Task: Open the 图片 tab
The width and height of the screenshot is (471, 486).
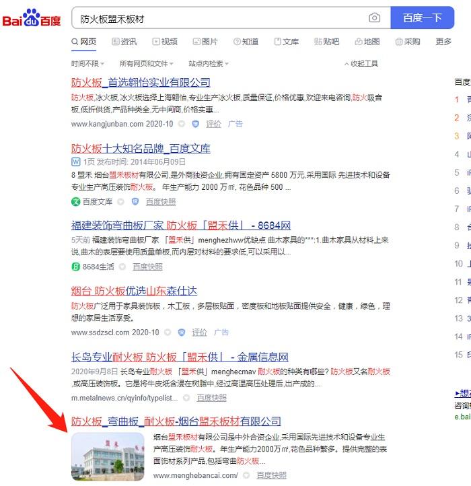Action: 205,42
